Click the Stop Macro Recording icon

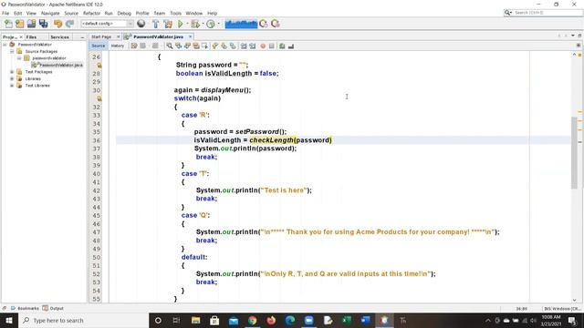click(x=272, y=46)
